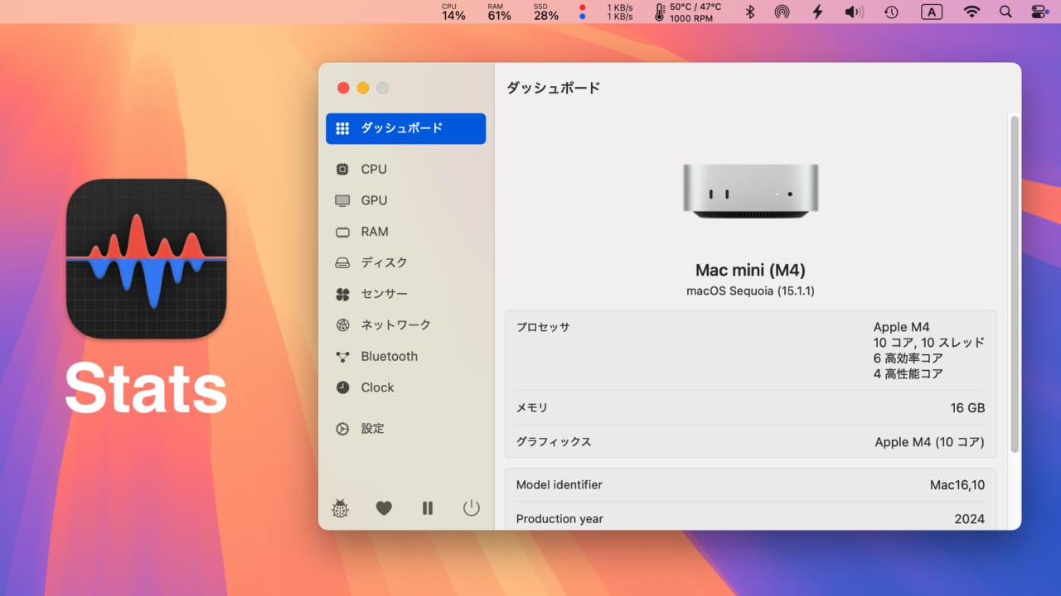This screenshot has height=596, width=1061.
Task: Click the Mac mini (M4) title
Action: click(750, 270)
